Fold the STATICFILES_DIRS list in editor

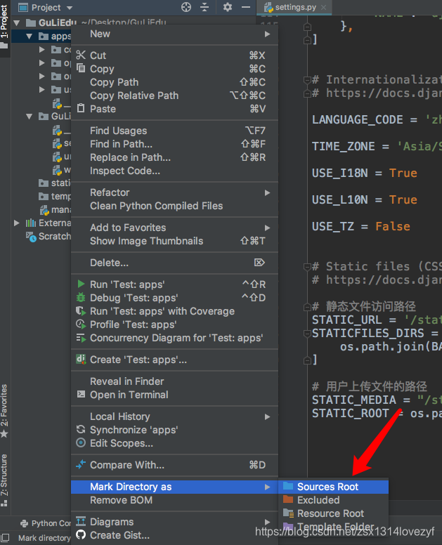pyautogui.click(x=307, y=334)
